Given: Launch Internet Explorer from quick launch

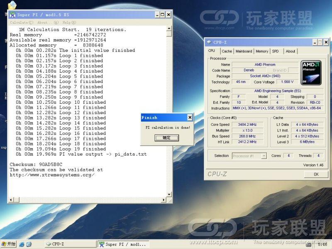Looking at the screenshot, I should point(22,244).
